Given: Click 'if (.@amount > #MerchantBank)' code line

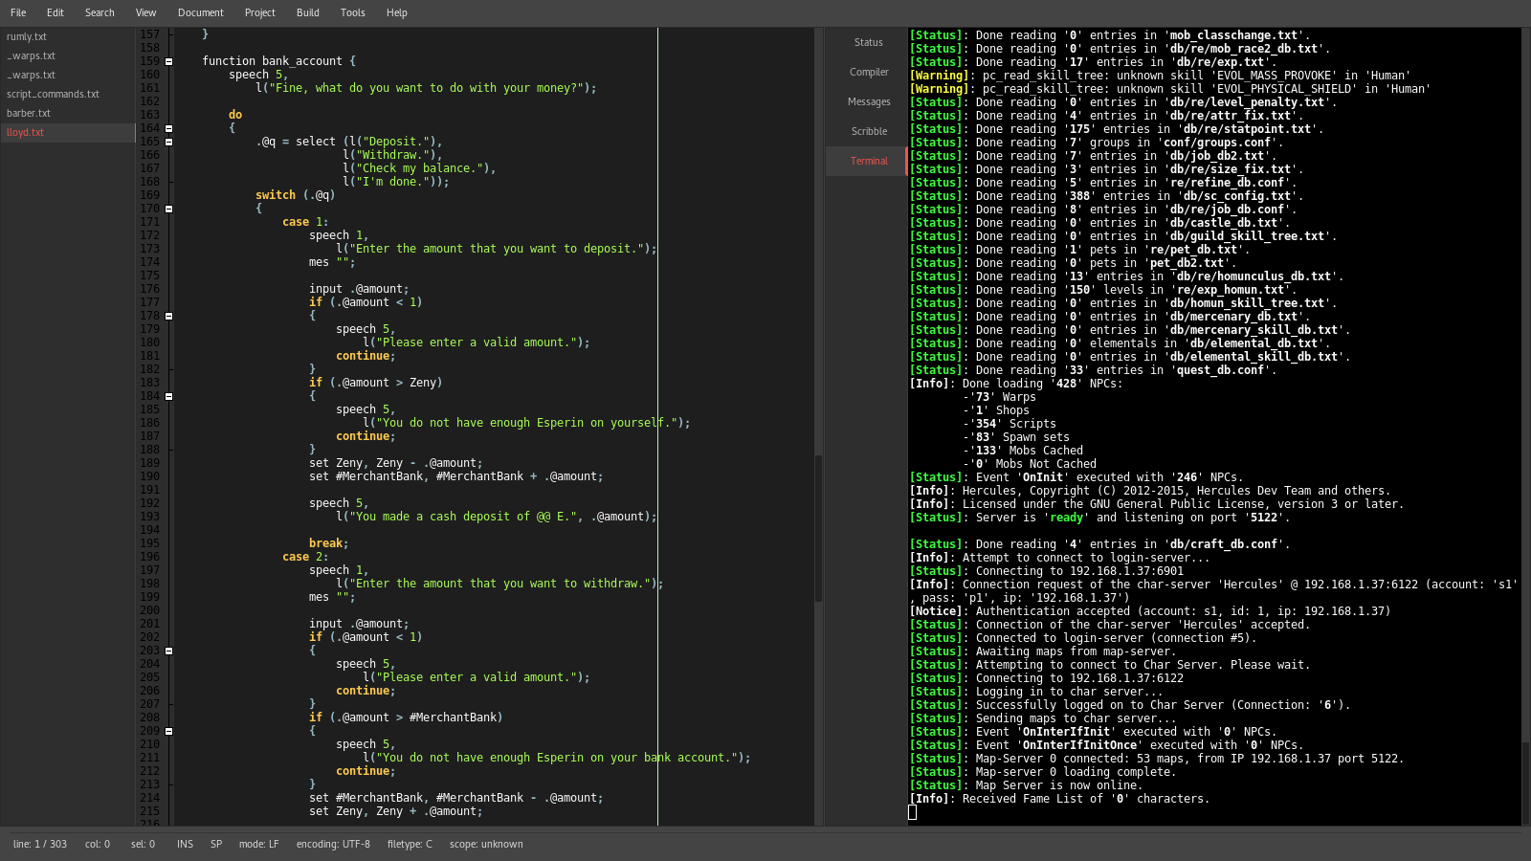Looking at the screenshot, I should coord(406,717).
